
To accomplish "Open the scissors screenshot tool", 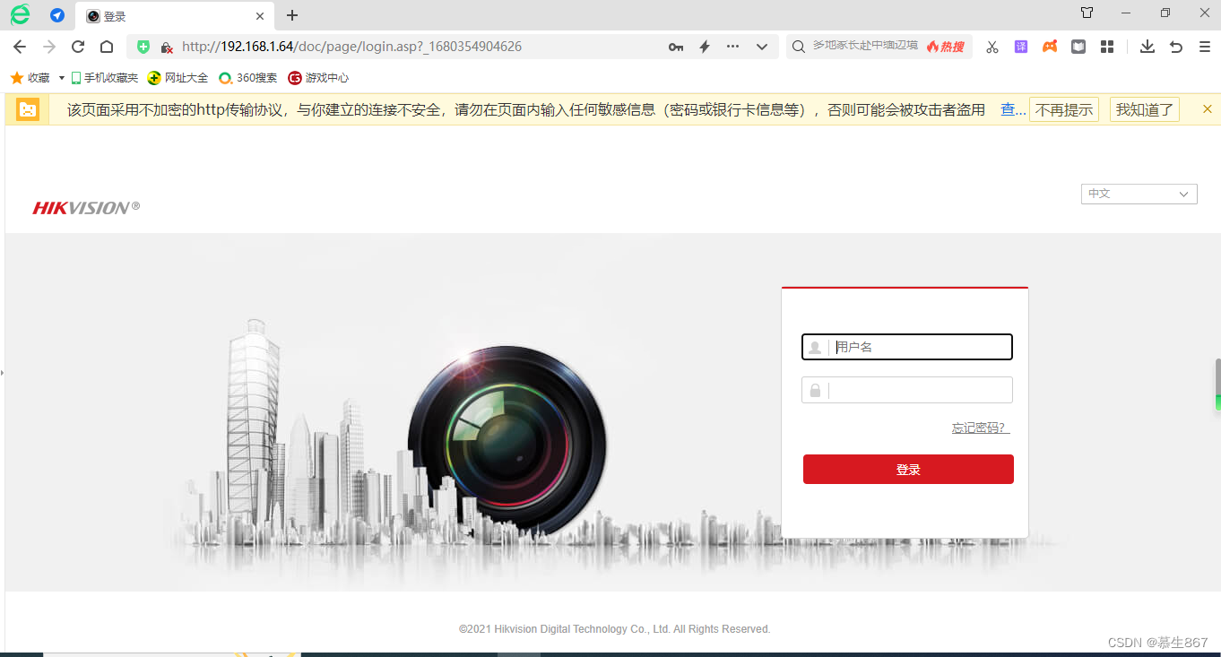I will click(992, 47).
